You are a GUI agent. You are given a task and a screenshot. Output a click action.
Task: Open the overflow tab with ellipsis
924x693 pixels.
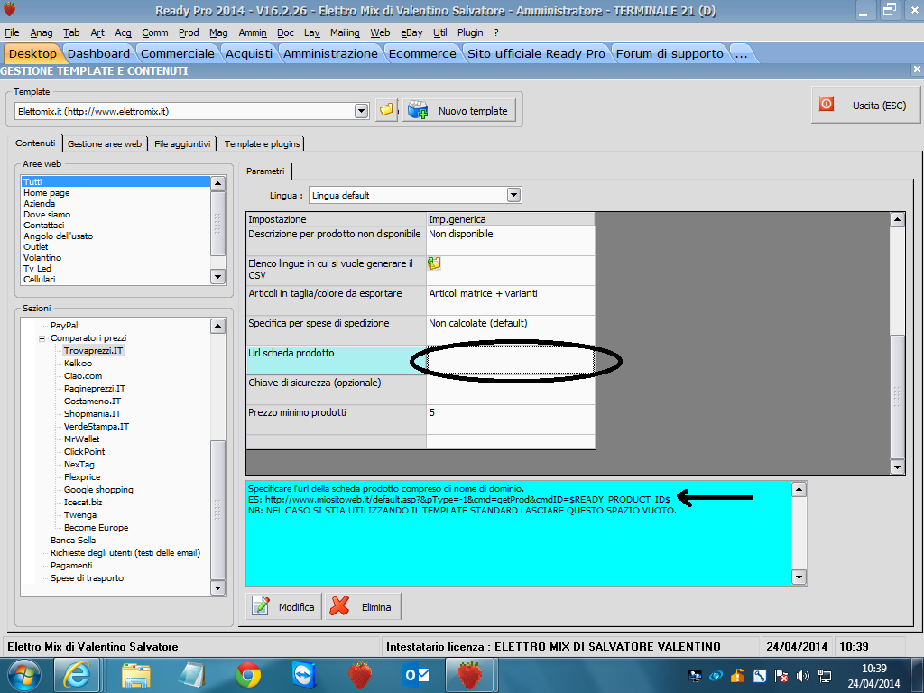tap(742, 53)
